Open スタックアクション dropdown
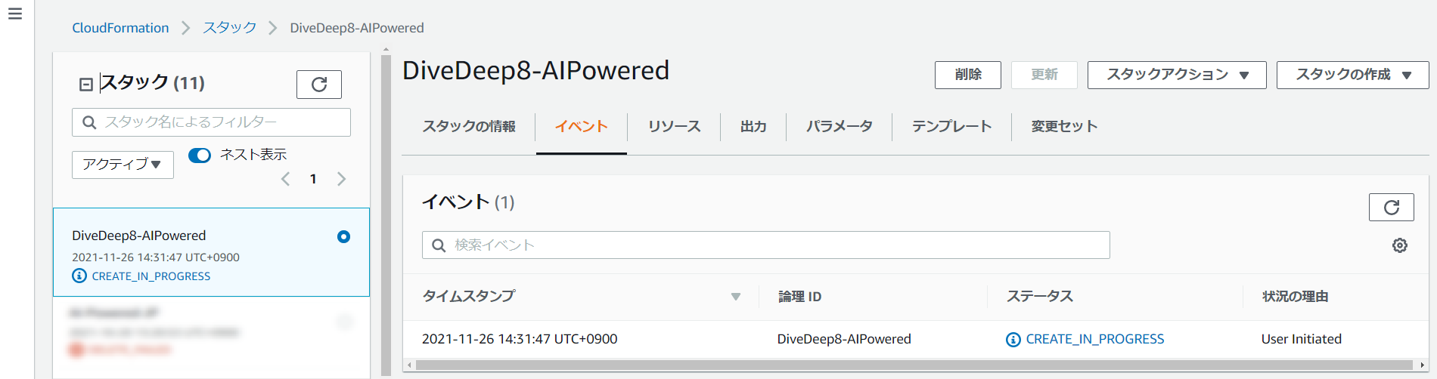The width and height of the screenshot is (1437, 379). [1177, 75]
